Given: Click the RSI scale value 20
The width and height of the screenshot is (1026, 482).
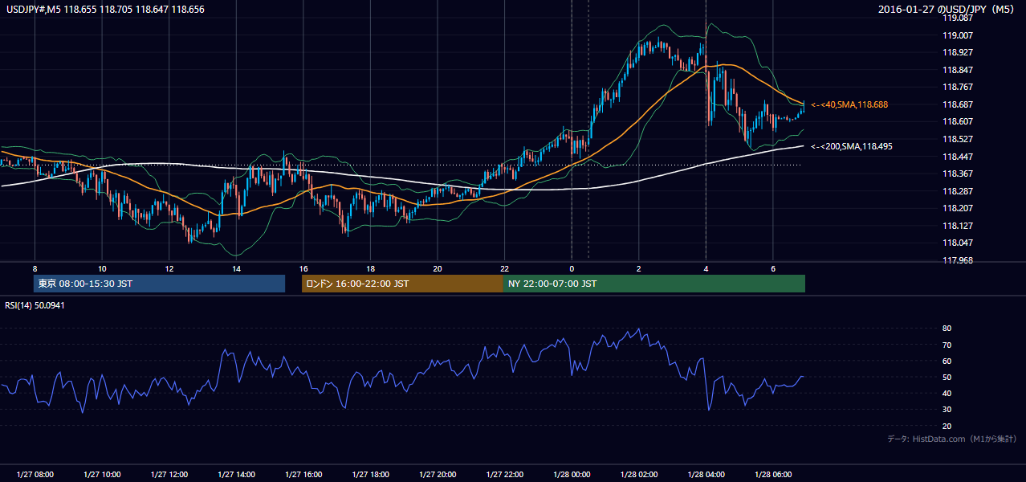Looking at the screenshot, I should tap(947, 426).
